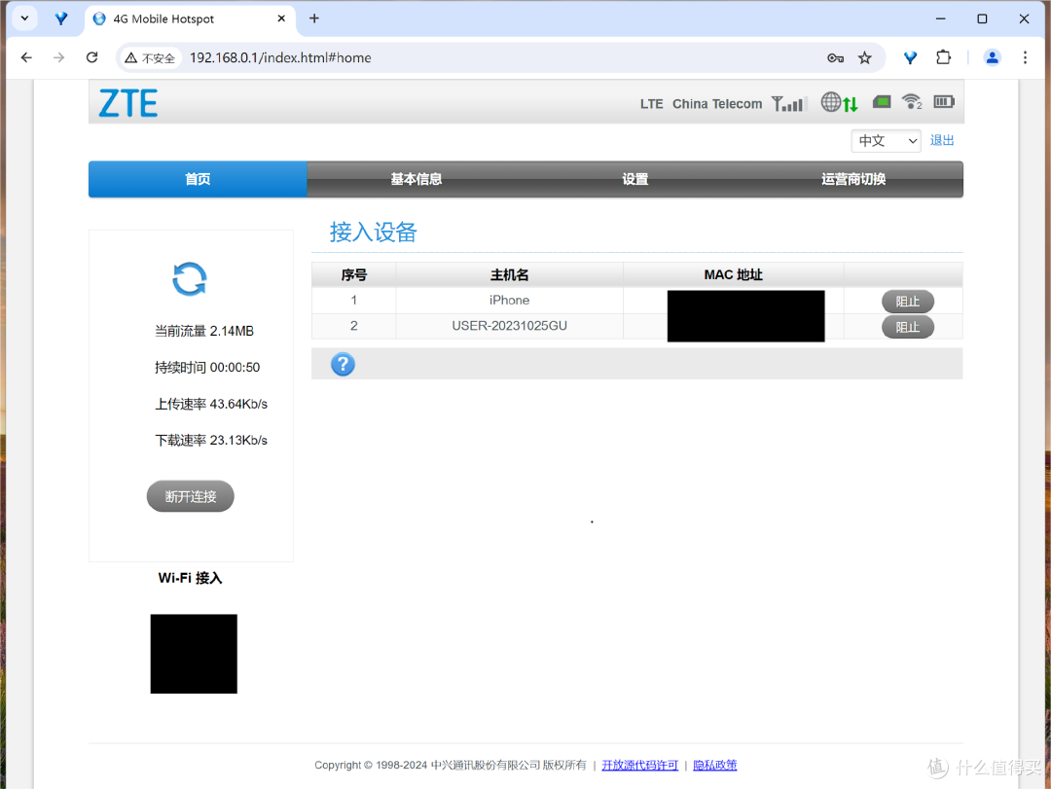Click the browser forward arrow

tap(59, 57)
